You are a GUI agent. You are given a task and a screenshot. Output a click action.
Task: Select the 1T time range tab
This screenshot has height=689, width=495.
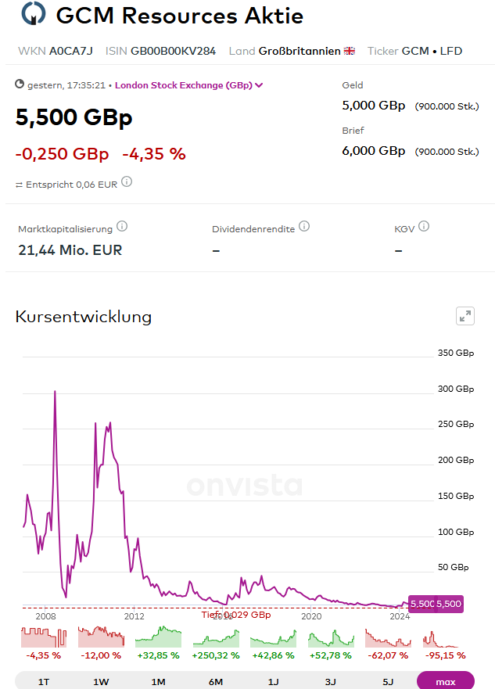(x=44, y=681)
